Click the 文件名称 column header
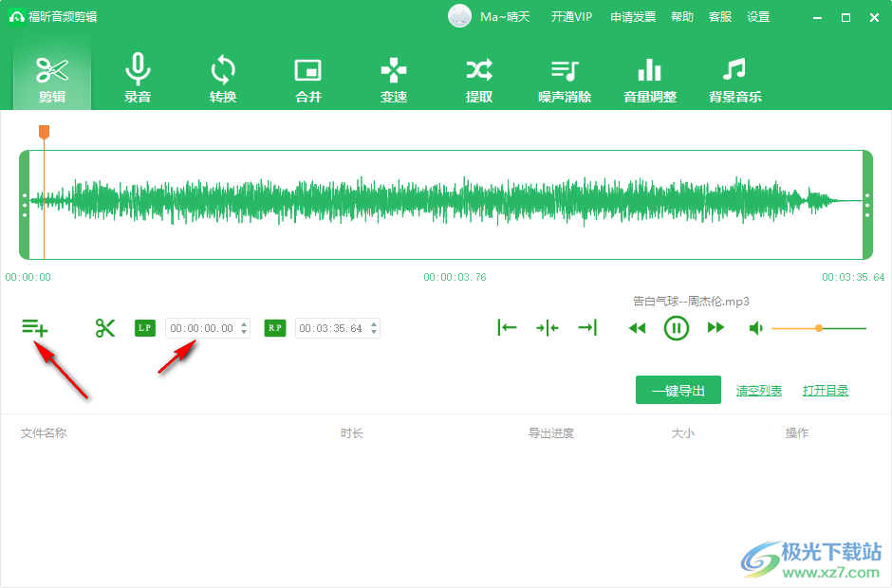The height and width of the screenshot is (588, 892). (44, 433)
